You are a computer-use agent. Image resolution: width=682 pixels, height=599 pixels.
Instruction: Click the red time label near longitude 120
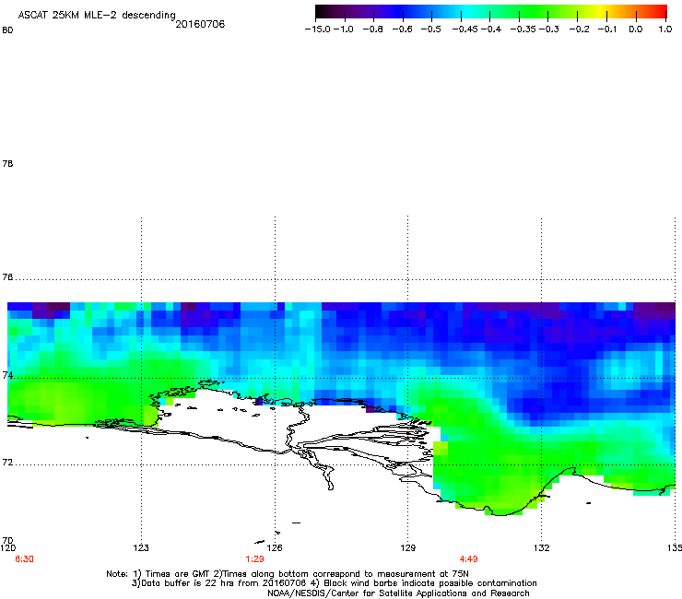point(24,559)
